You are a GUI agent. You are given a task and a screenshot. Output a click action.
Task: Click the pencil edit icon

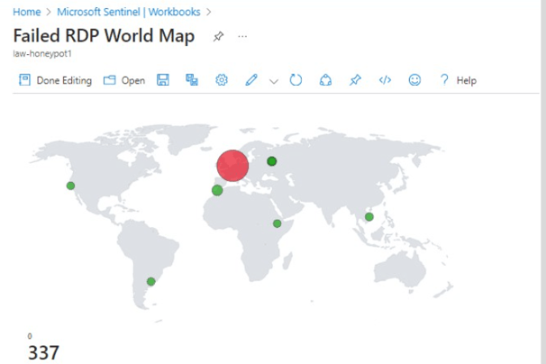(x=251, y=80)
